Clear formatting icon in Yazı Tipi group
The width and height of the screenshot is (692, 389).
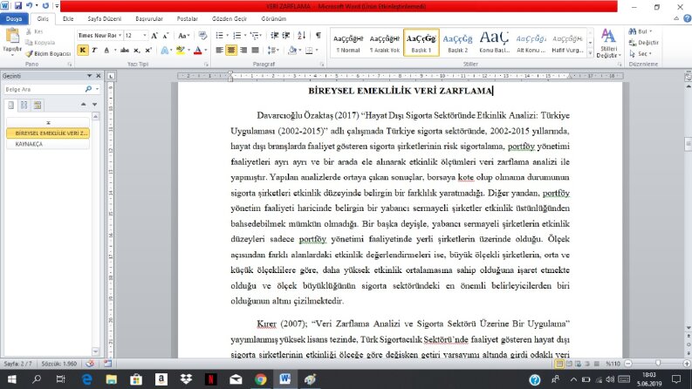(202, 35)
